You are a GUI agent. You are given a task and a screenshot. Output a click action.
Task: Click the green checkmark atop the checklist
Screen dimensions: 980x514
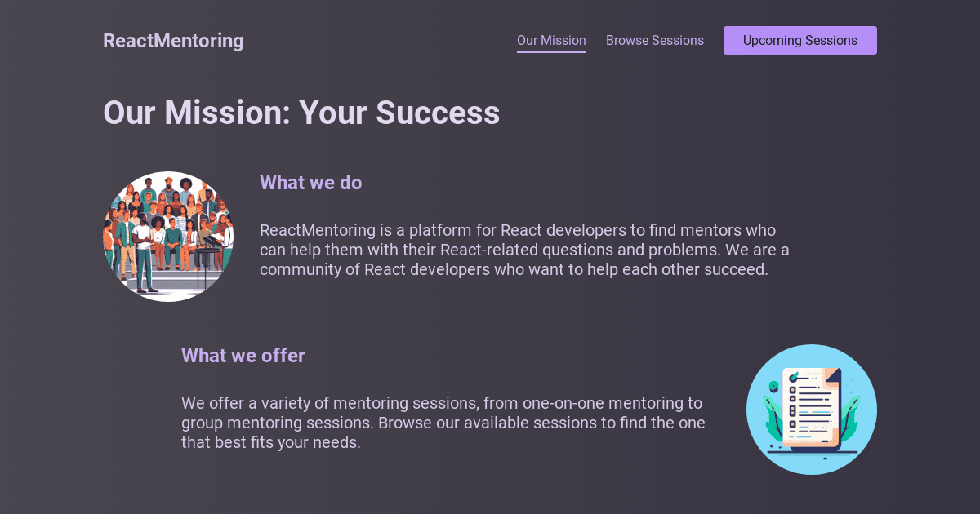794,376
